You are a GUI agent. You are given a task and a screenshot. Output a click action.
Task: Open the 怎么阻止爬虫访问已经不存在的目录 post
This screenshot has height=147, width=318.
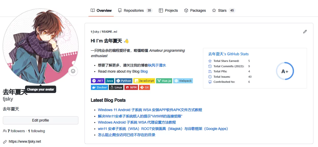[x=127, y=135]
